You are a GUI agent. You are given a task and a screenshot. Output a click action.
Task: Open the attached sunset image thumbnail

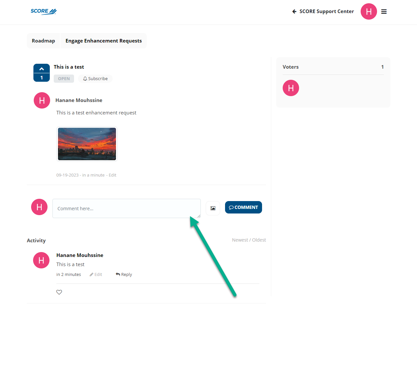tap(87, 144)
